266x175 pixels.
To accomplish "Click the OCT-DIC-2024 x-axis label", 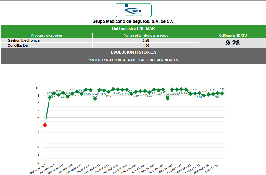I will pyautogui.click(x=211, y=169).
